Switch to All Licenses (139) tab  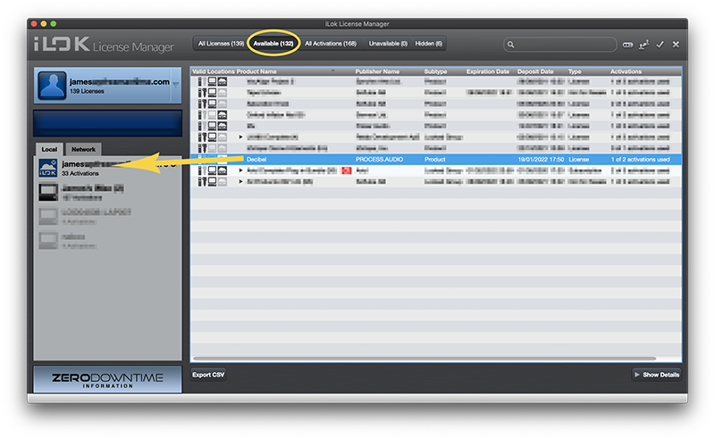(221, 44)
